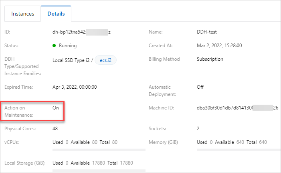Click the Action on Maintenance On value

click(x=56, y=108)
